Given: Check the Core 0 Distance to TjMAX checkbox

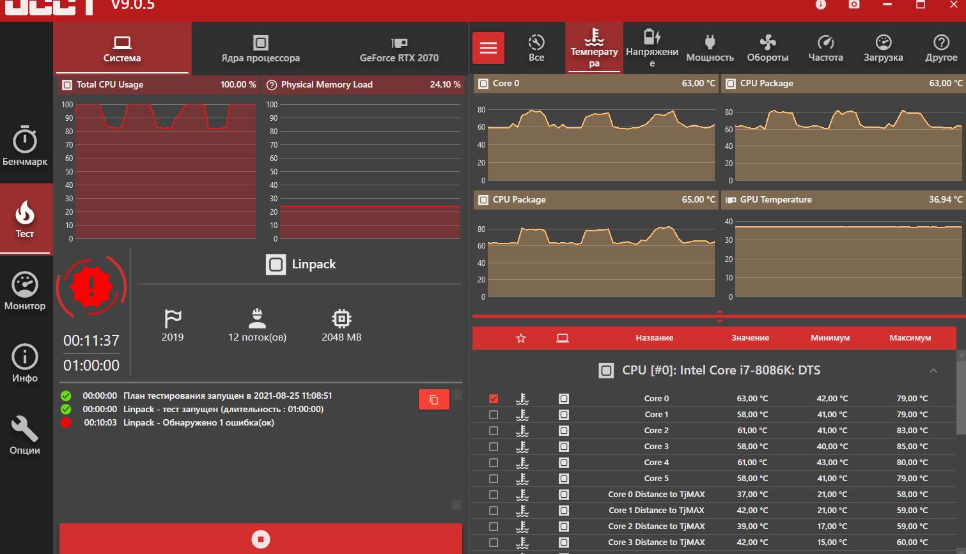Looking at the screenshot, I should 494,495.
